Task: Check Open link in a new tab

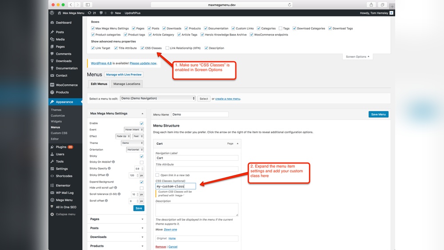Action: [157, 175]
